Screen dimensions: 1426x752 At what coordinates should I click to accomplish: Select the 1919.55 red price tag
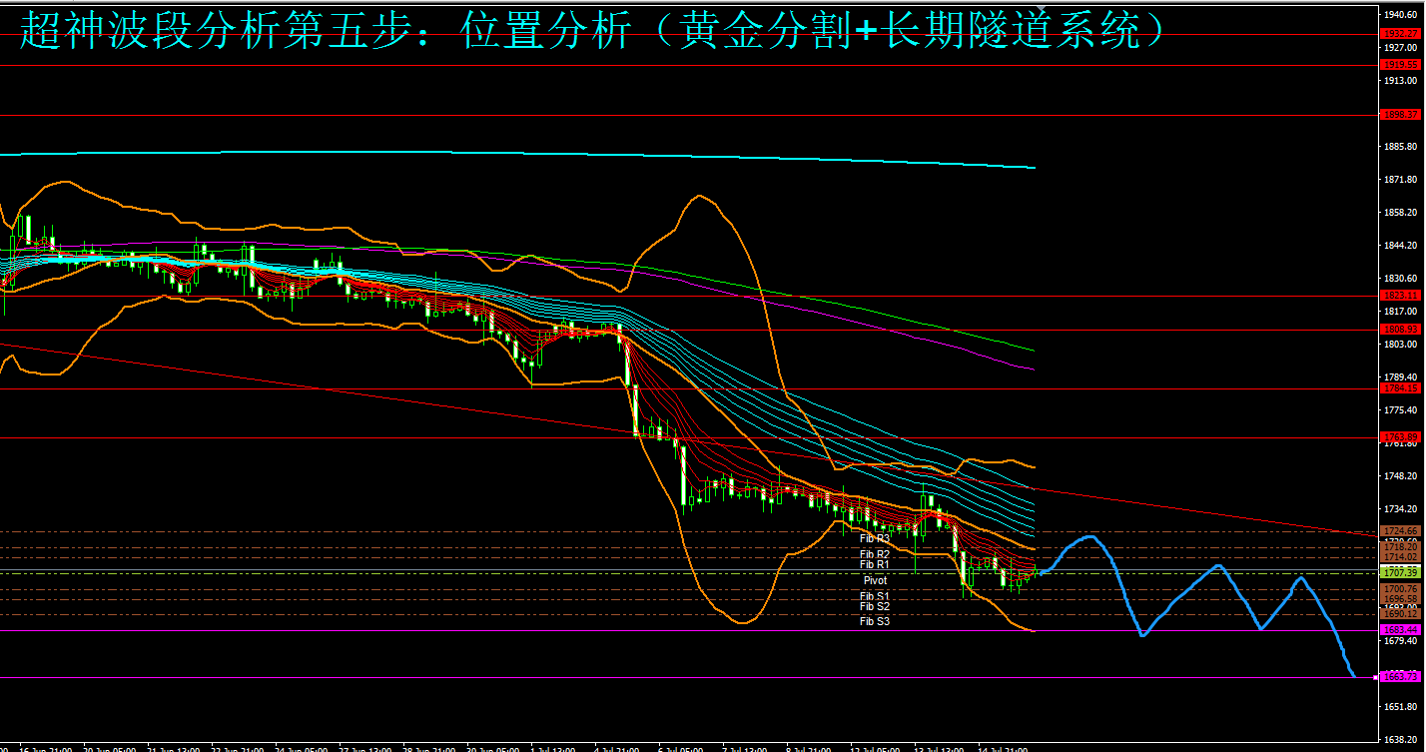pyautogui.click(x=1400, y=65)
